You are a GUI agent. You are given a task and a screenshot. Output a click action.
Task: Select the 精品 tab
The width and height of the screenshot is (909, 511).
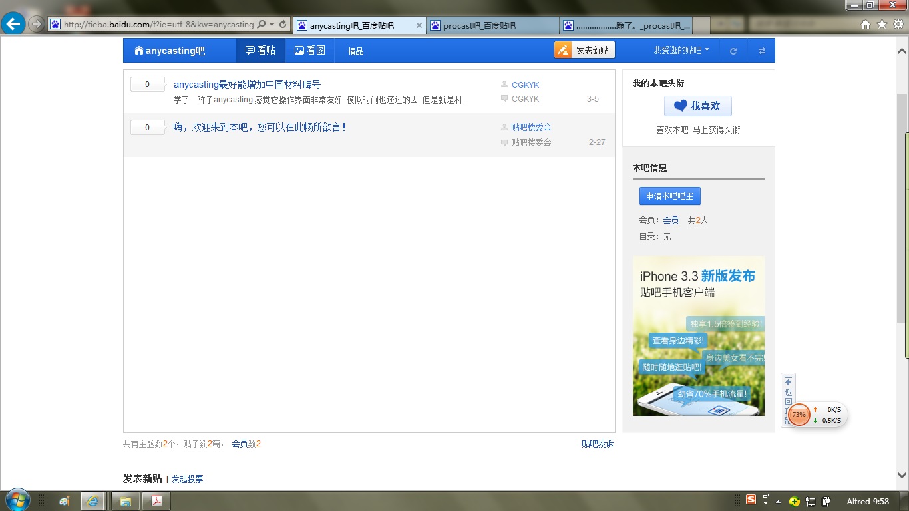355,51
